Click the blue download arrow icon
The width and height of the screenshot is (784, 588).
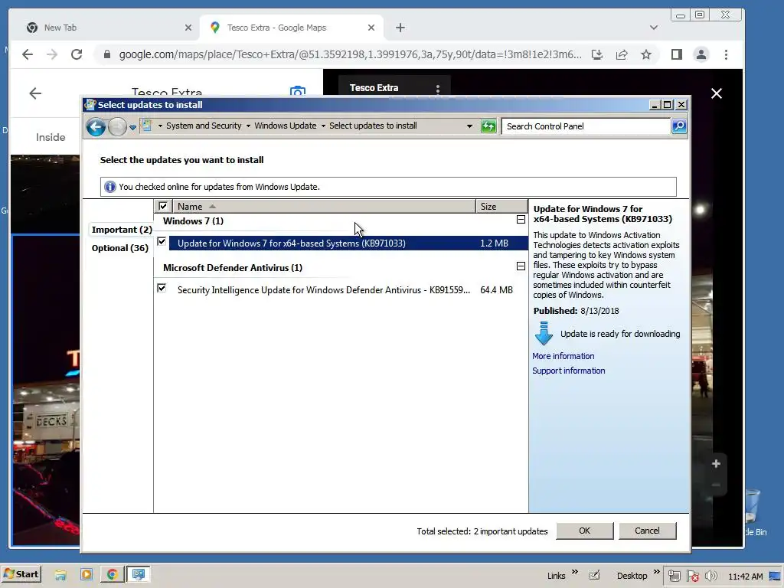point(544,334)
